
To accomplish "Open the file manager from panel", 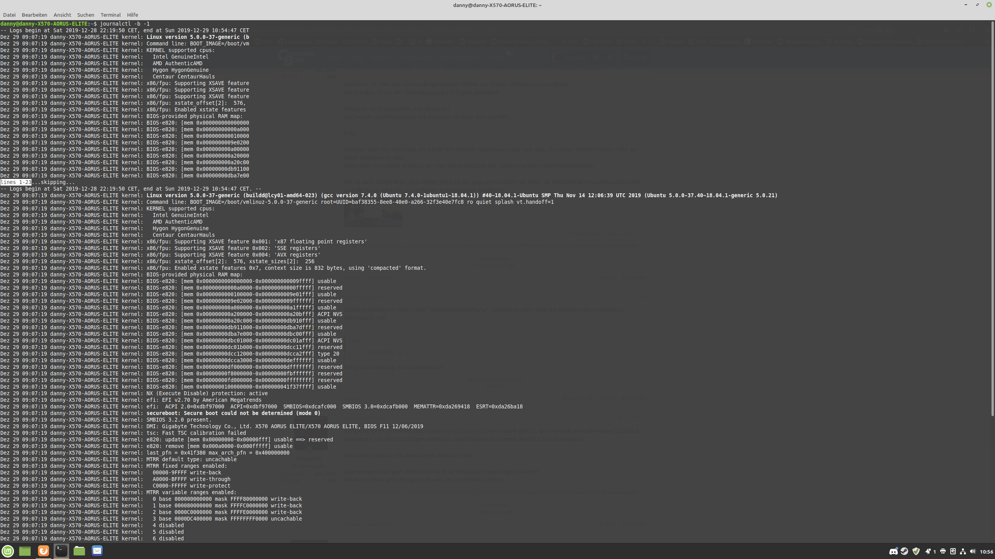I will pos(79,551).
